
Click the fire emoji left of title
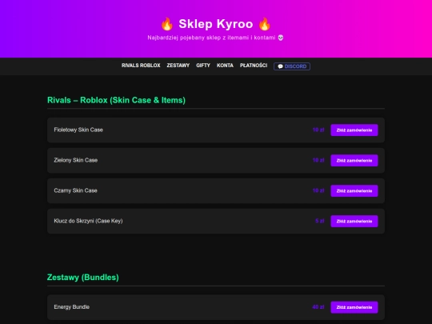(x=167, y=24)
